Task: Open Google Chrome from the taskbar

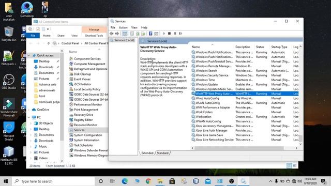Action: pyautogui.click(x=148, y=181)
